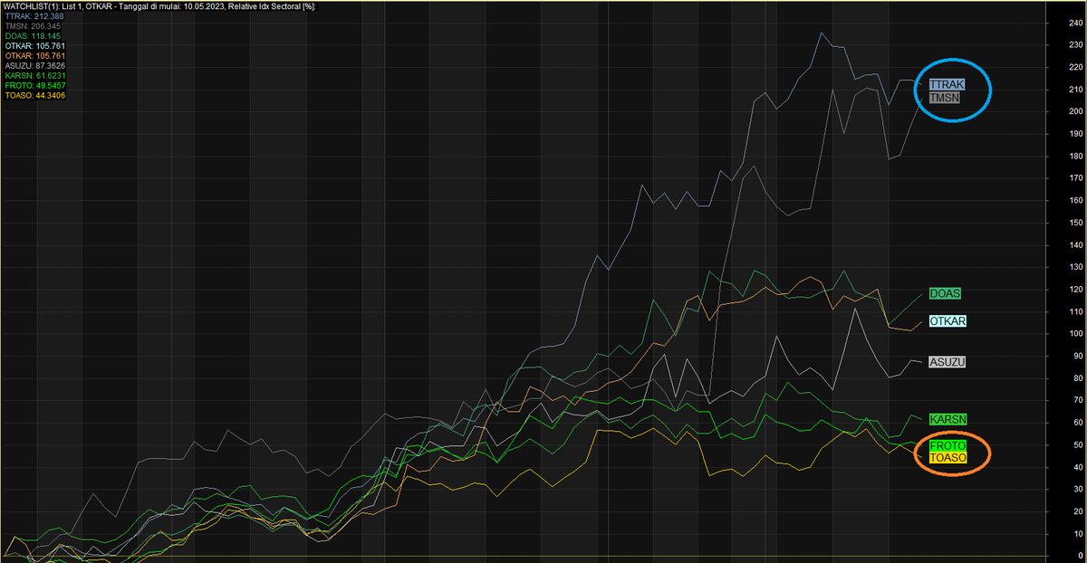The width and height of the screenshot is (1087, 563).
Task: Click the FROTO line-end label tag
Action: 948,446
